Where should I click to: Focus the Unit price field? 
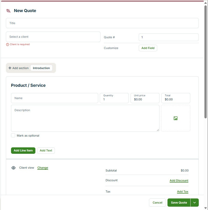coord(145,98)
